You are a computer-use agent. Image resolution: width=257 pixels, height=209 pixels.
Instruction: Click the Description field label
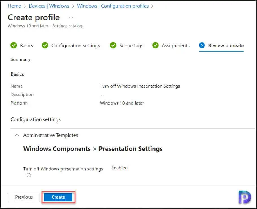pos(22,95)
